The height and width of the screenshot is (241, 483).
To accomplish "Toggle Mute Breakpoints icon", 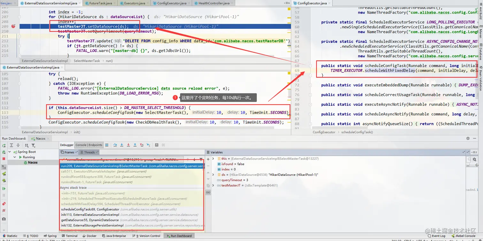I will pos(4,211).
